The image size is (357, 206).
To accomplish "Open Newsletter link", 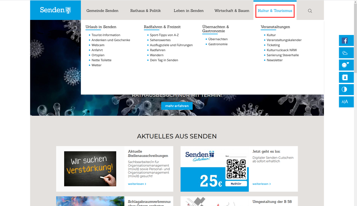I will 275,60.
